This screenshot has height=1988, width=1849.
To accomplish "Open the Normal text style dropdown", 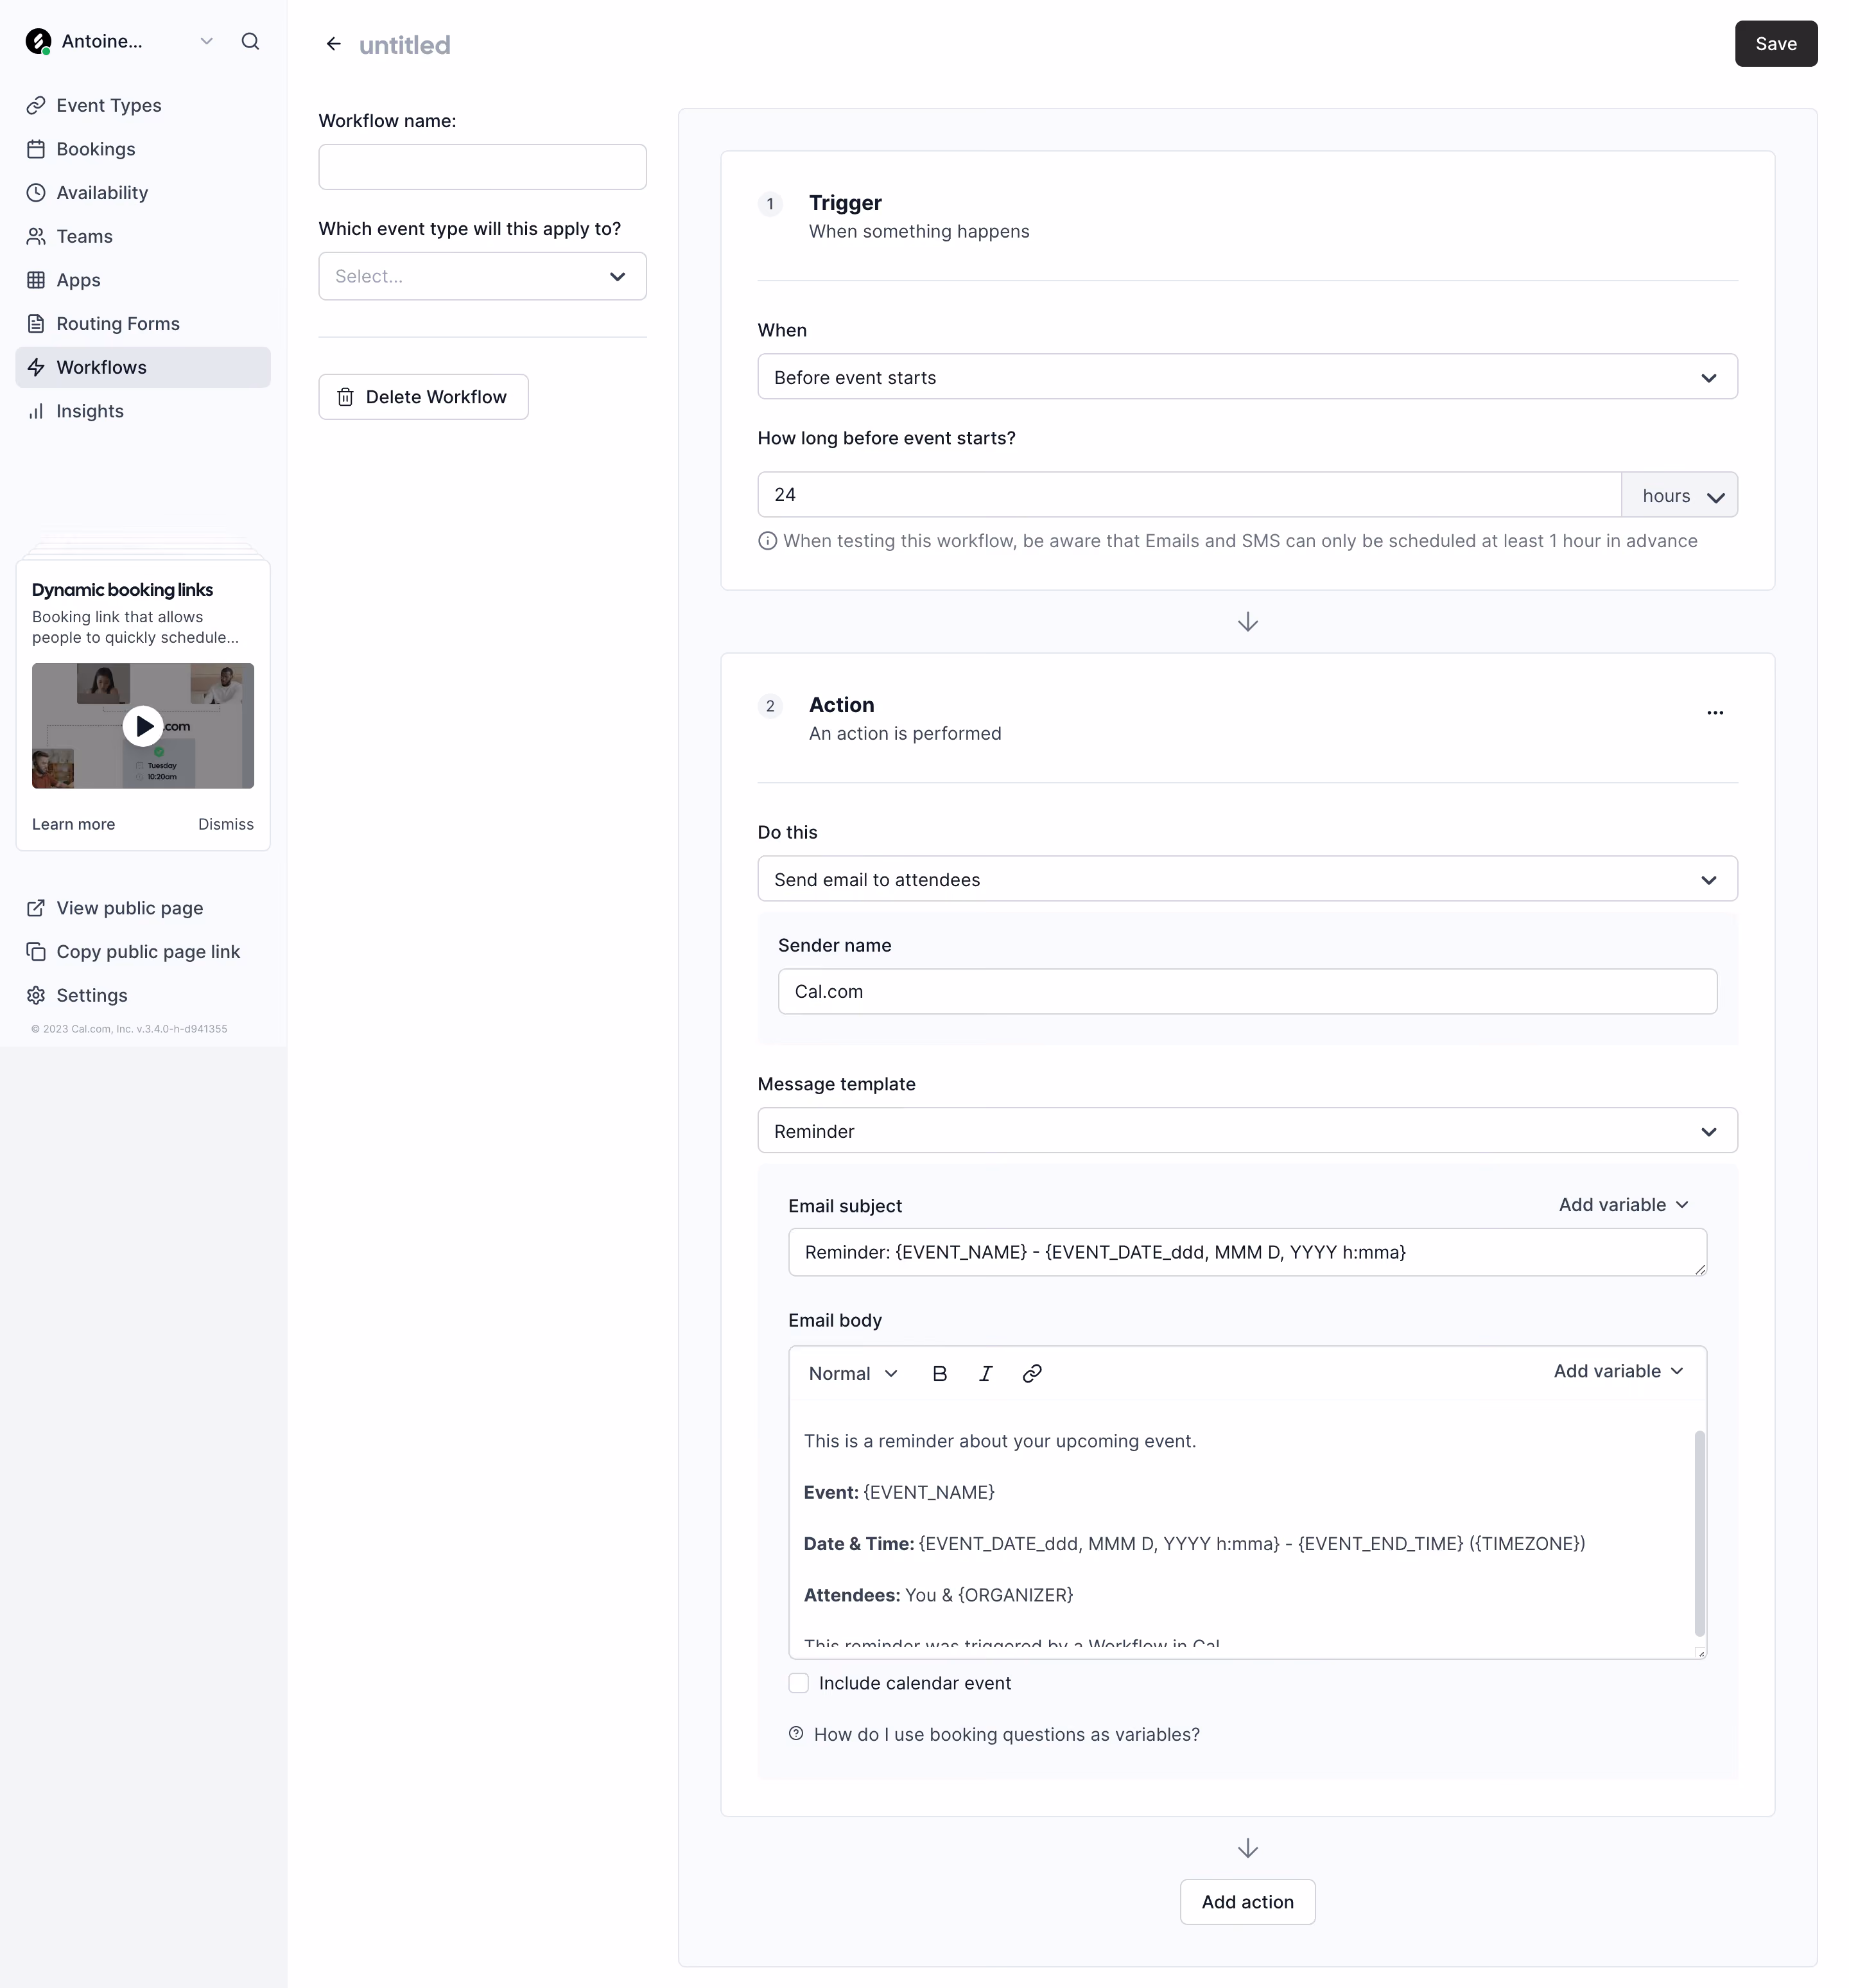I will (x=853, y=1373).
